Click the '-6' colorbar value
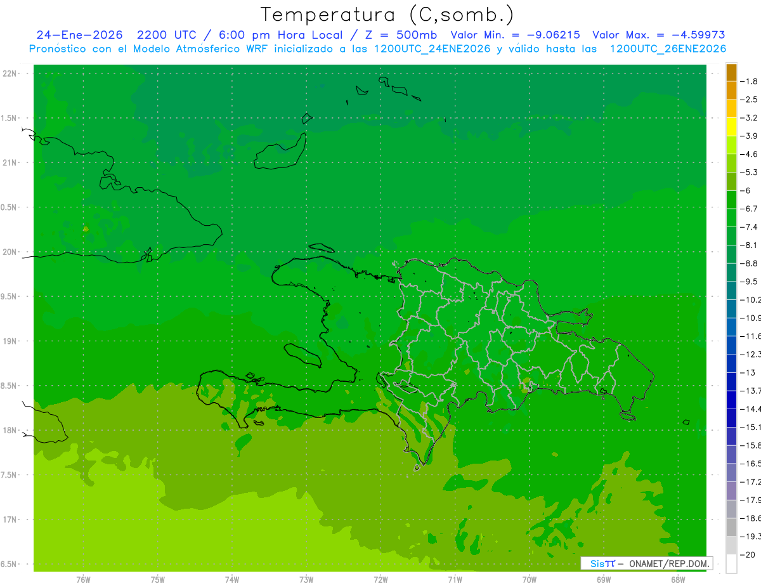The height and width of the screenshot is (588, 761). 745,190
